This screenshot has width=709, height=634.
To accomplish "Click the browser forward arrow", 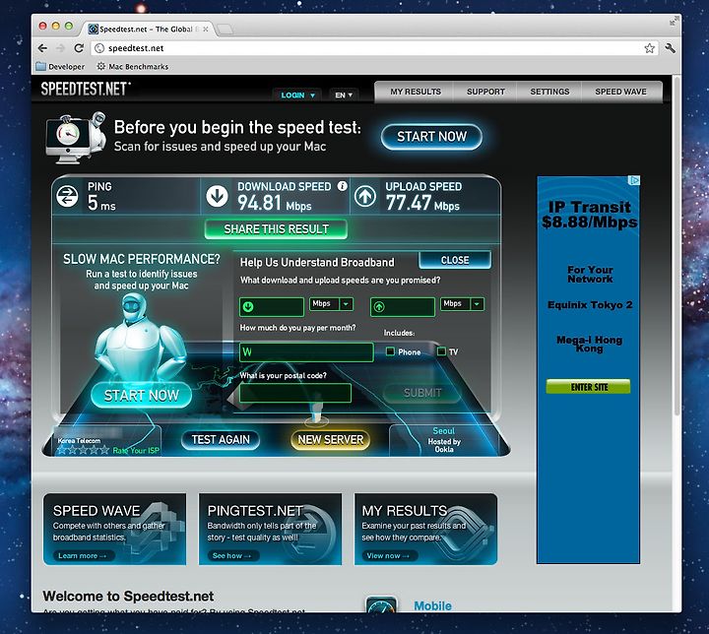I will (x=61, y=48).
